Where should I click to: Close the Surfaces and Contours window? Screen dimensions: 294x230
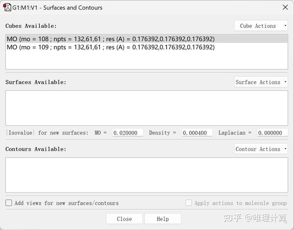pos(285,7)
